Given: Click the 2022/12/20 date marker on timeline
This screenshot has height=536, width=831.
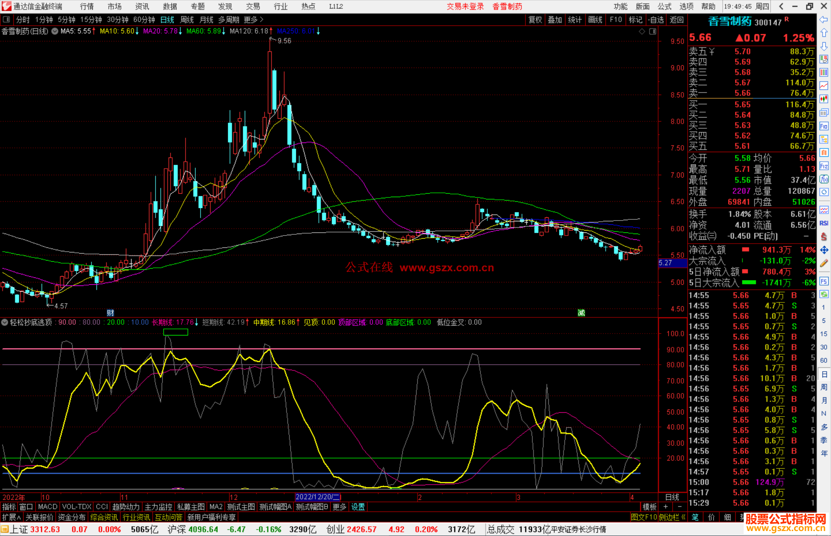Looking at the screenshot, I should coord(317,497).
